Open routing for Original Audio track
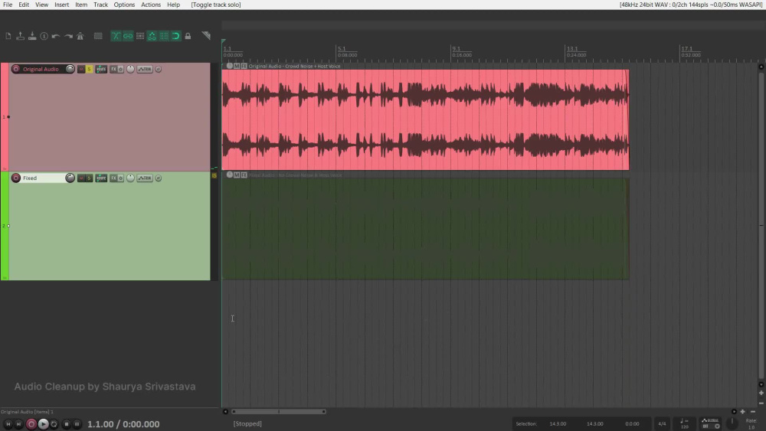766x431 pixels. click(x=101, y=70)
